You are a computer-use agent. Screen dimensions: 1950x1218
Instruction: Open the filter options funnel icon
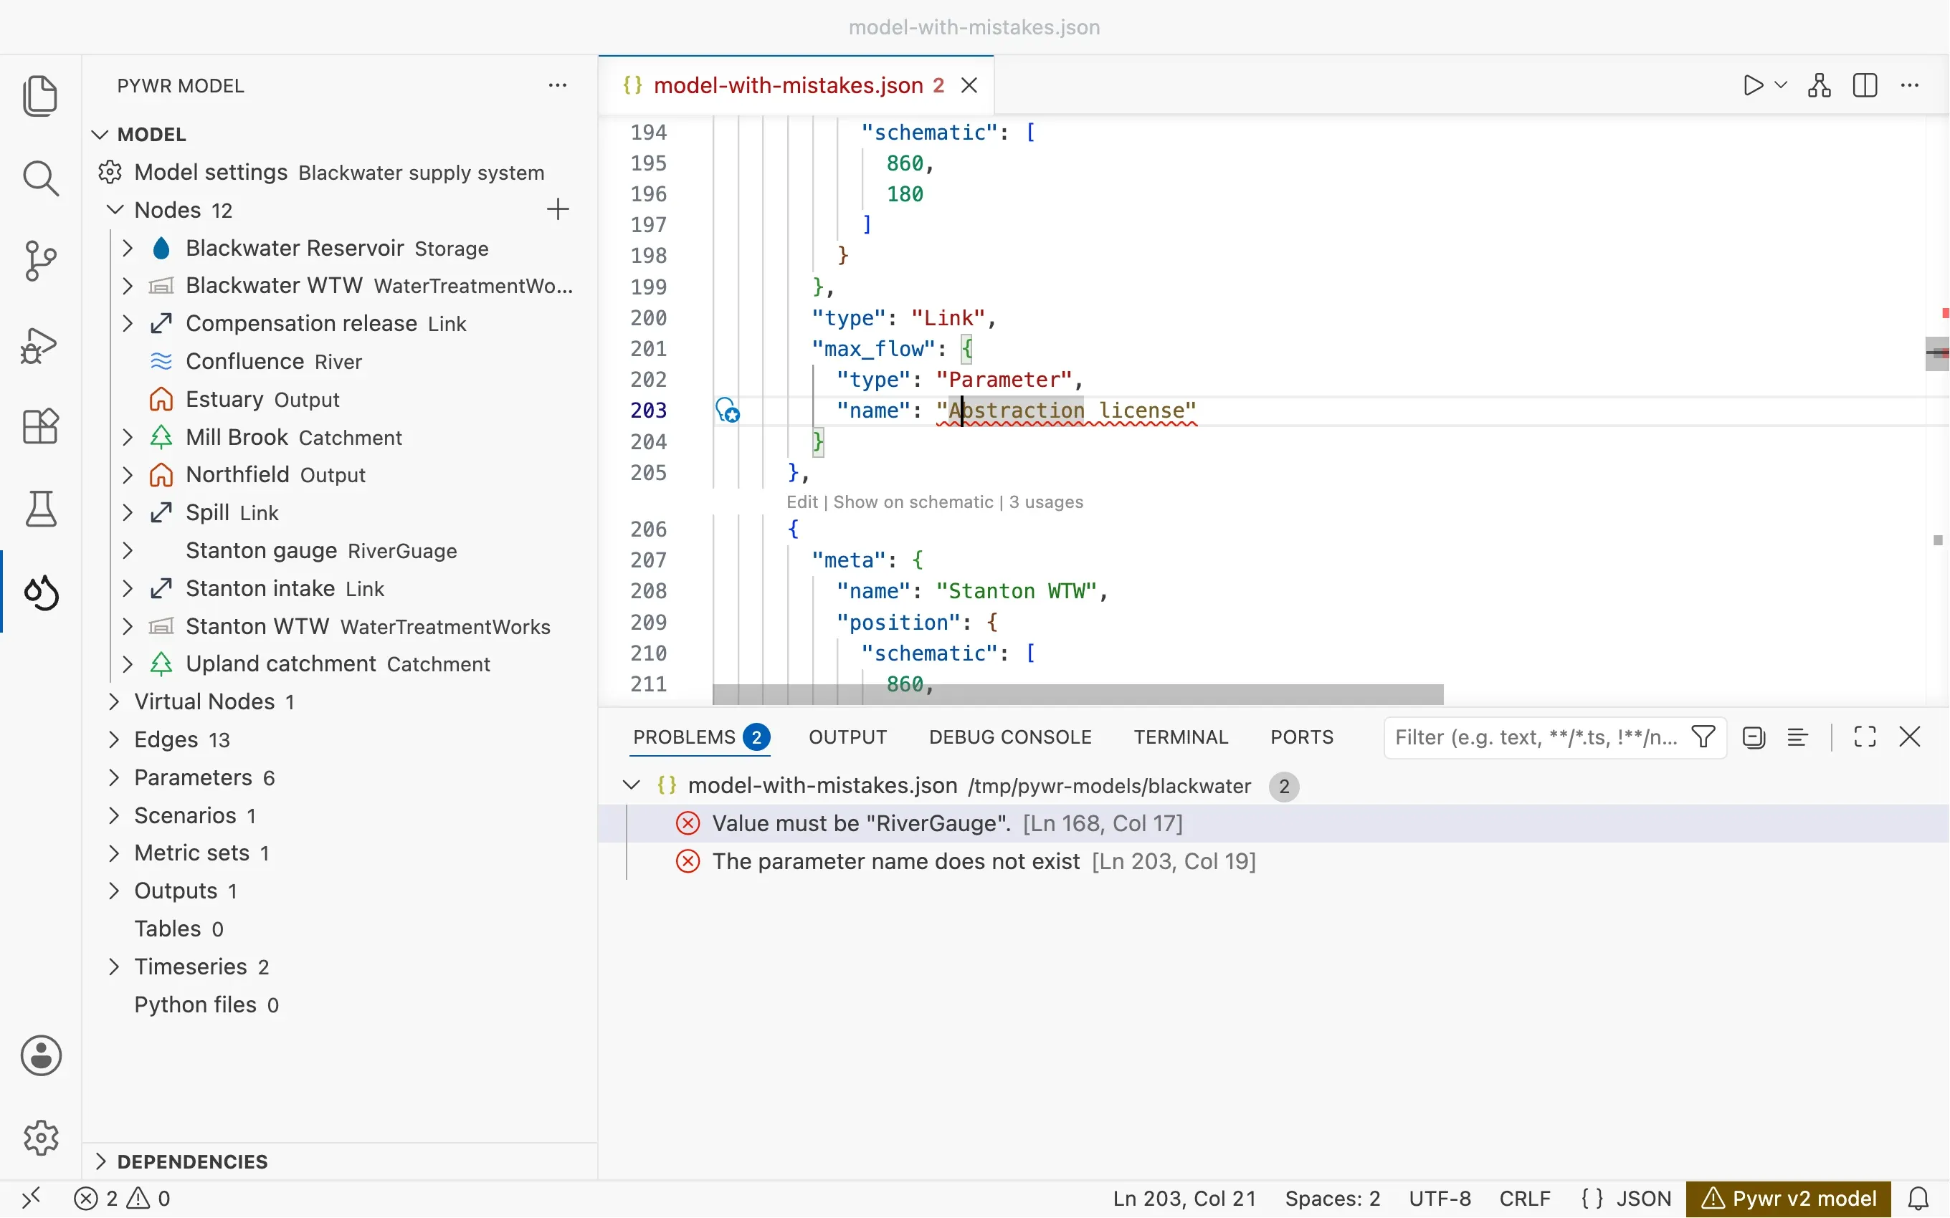click(x=1703, y=737)
